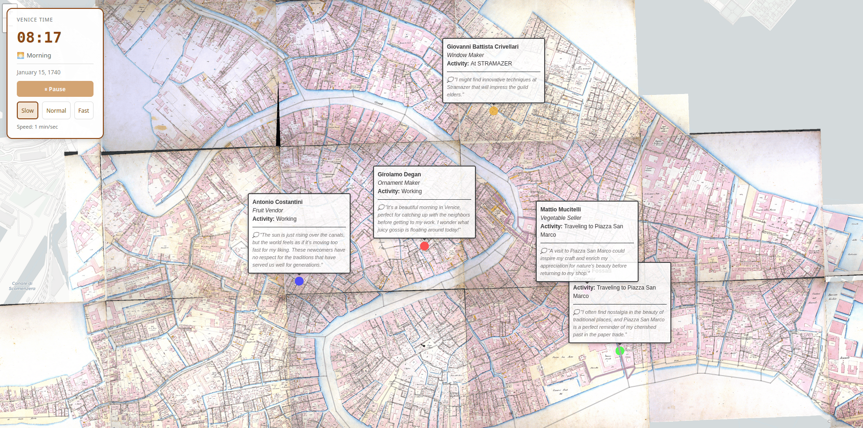Click the speech bubble icon in Mucitelli's popup
This screenshot has width=863, height=428.
click(544, 251)
